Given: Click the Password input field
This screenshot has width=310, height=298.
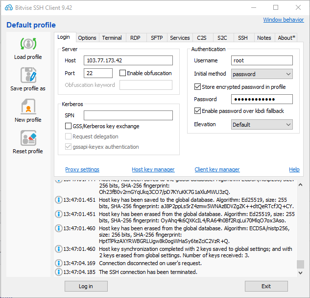Looking at the screenshot, I should coord(262,99).
